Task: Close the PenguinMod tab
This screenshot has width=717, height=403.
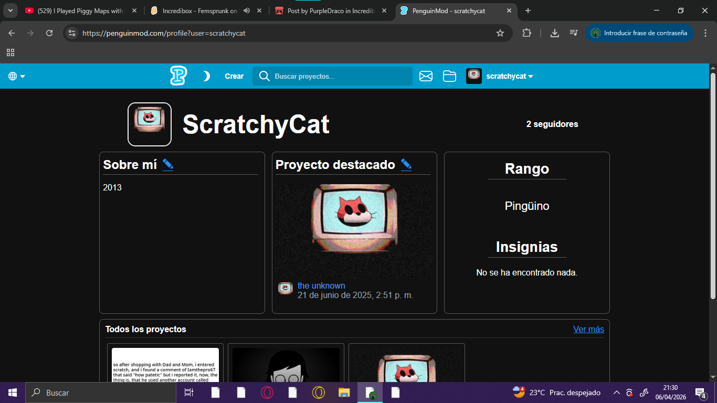Action: coord(509,10)
